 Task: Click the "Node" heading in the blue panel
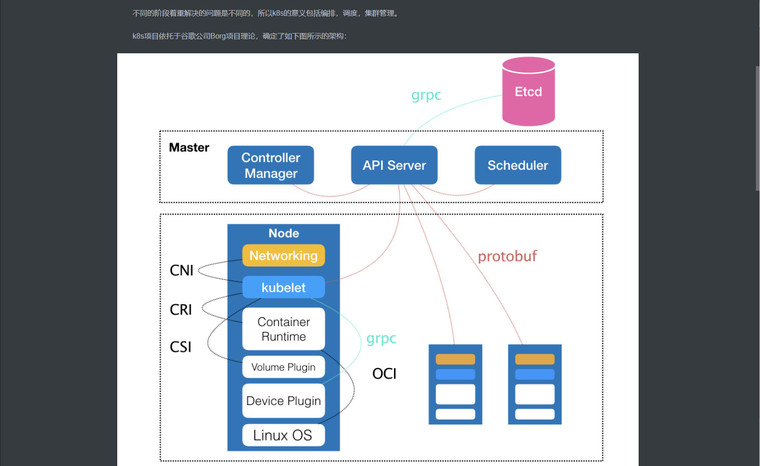[284, 233]
